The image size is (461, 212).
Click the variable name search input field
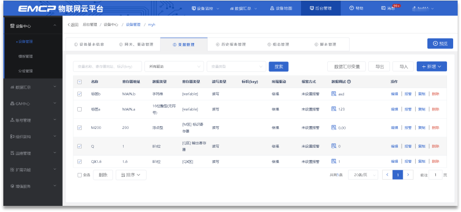coord(107,66)
